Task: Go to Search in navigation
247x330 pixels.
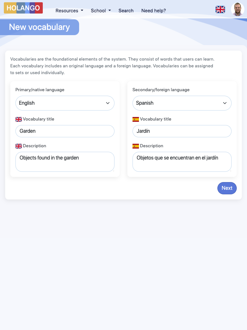Action: point(126,11)
